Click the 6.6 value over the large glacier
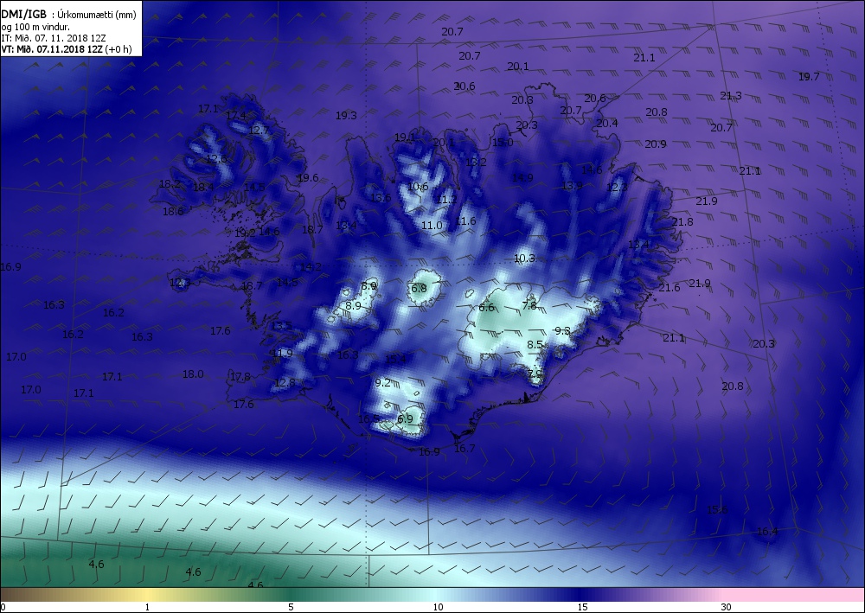 [486, 308]
